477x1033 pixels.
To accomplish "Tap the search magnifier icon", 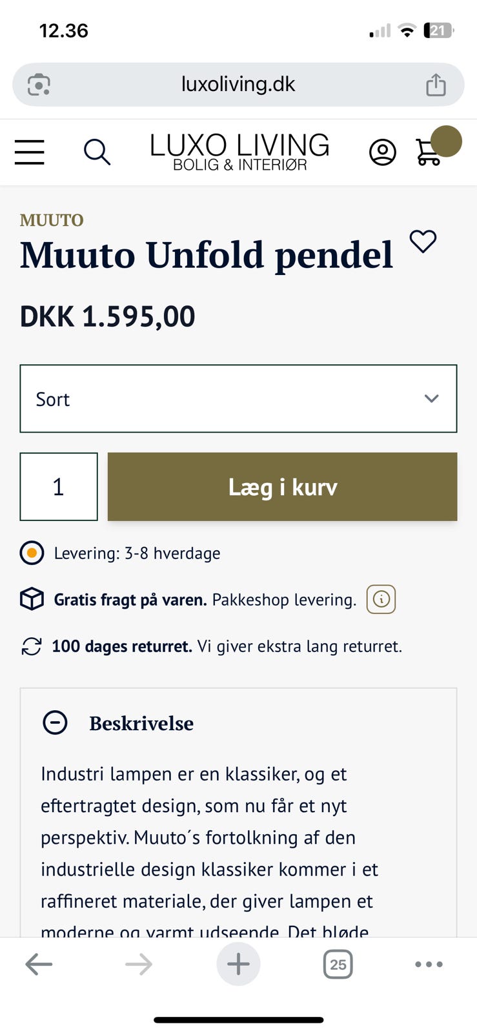I will coord(97,152).
